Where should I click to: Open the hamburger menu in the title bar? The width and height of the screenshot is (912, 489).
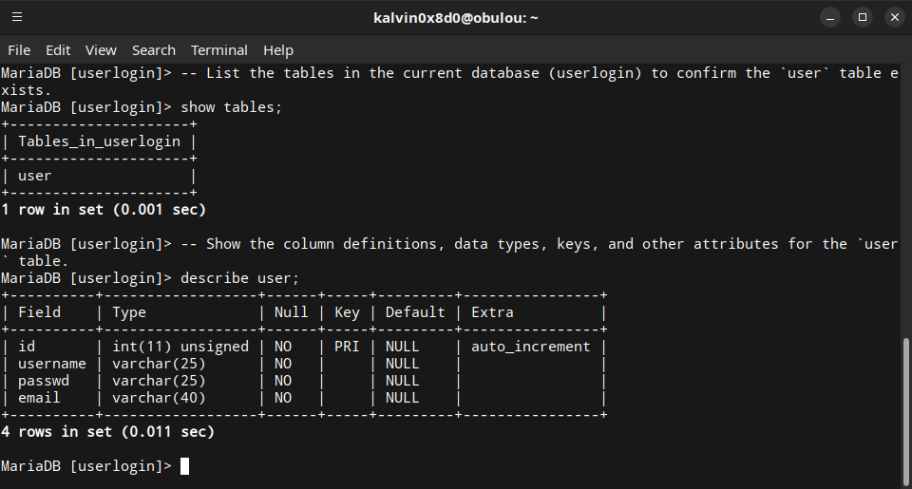[18, 17]
